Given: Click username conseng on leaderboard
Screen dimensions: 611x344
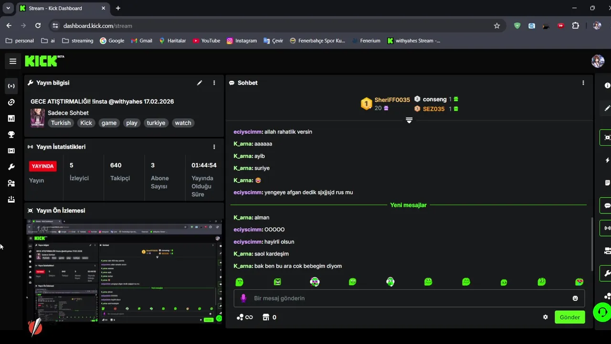Looking at the screenshot, I should pos(434,99).
